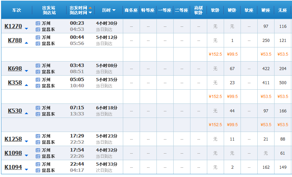Click the 过 icon beside 万州 in K698 row
The image size is (292, 177).
click(x=38, y=66)
